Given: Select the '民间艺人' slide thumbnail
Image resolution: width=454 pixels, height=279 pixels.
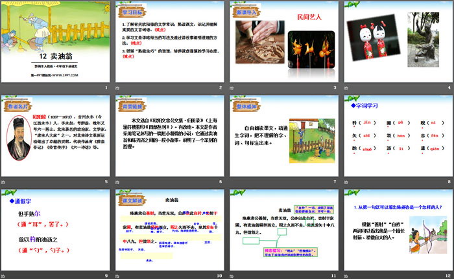Looking at the screenshot, I should point(284,42).
